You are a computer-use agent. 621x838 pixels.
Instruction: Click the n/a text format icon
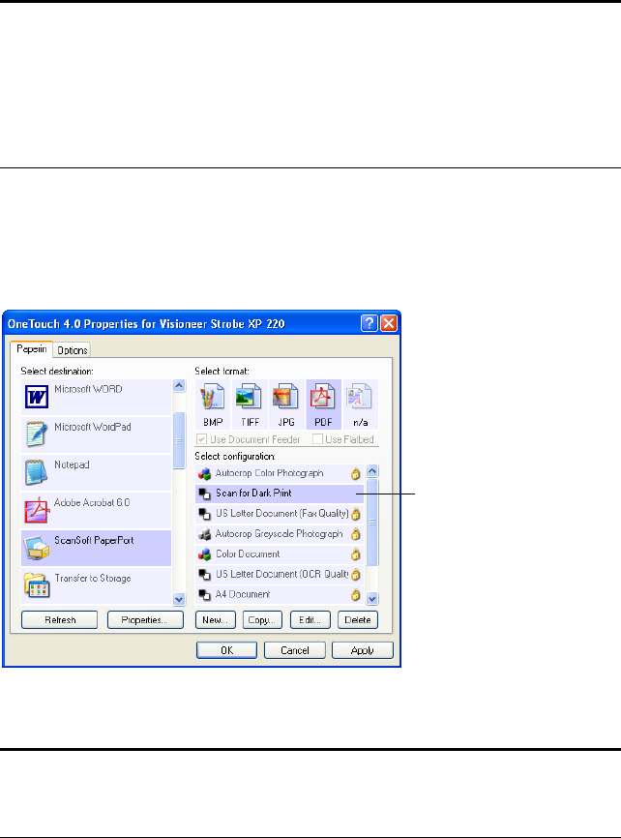[x=360, y=399]
